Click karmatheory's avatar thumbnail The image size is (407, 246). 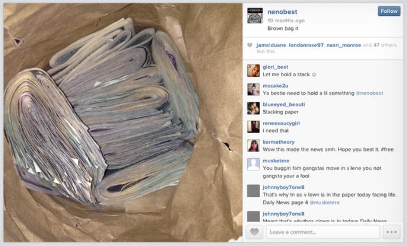point(253,145)
